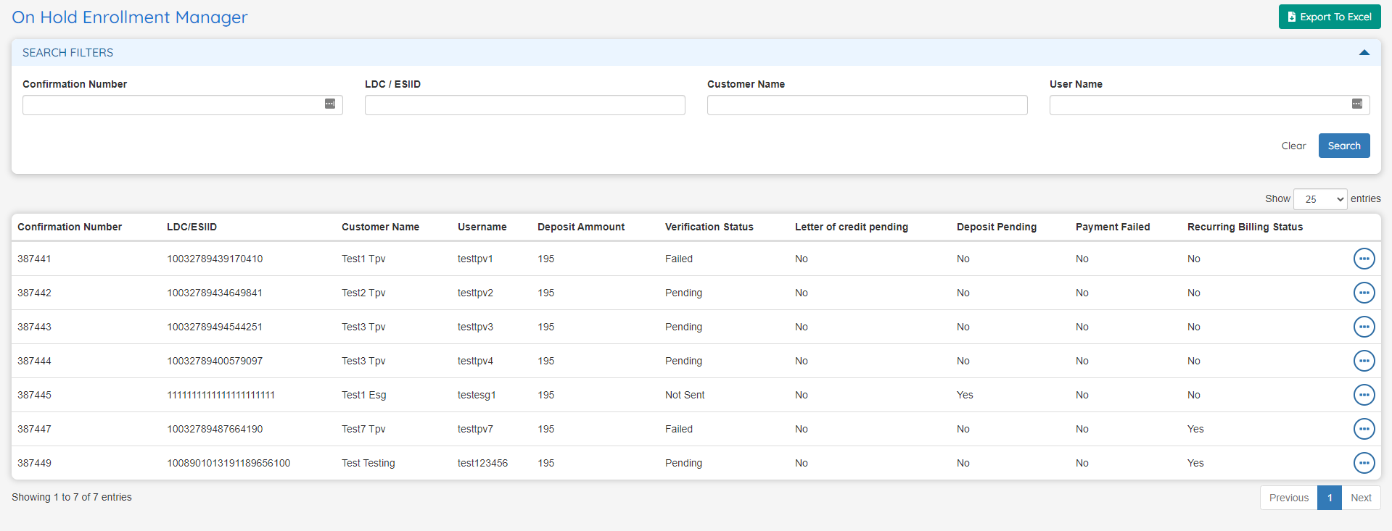Select confirmation number 387441 cell
This screenshot has height=531, width=1392.
coord(34,259)
